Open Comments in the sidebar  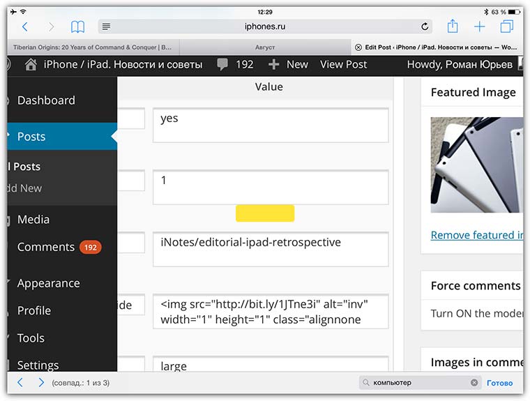coord(46,247)
